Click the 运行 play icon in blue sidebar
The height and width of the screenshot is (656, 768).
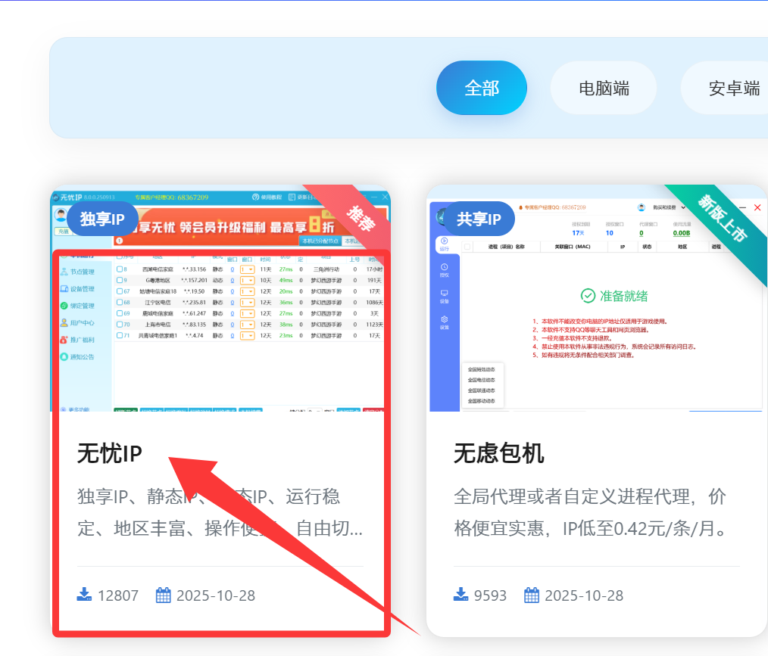point(445,240)
